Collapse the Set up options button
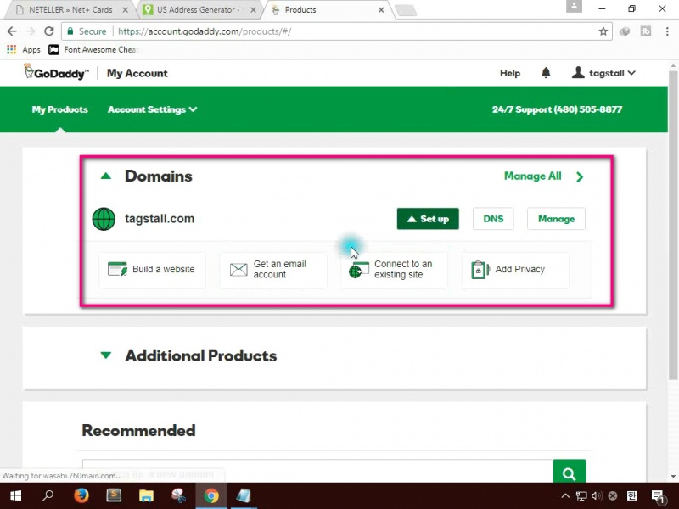Image resolution: width=679 pixels, height=509 pixels. 428,219
